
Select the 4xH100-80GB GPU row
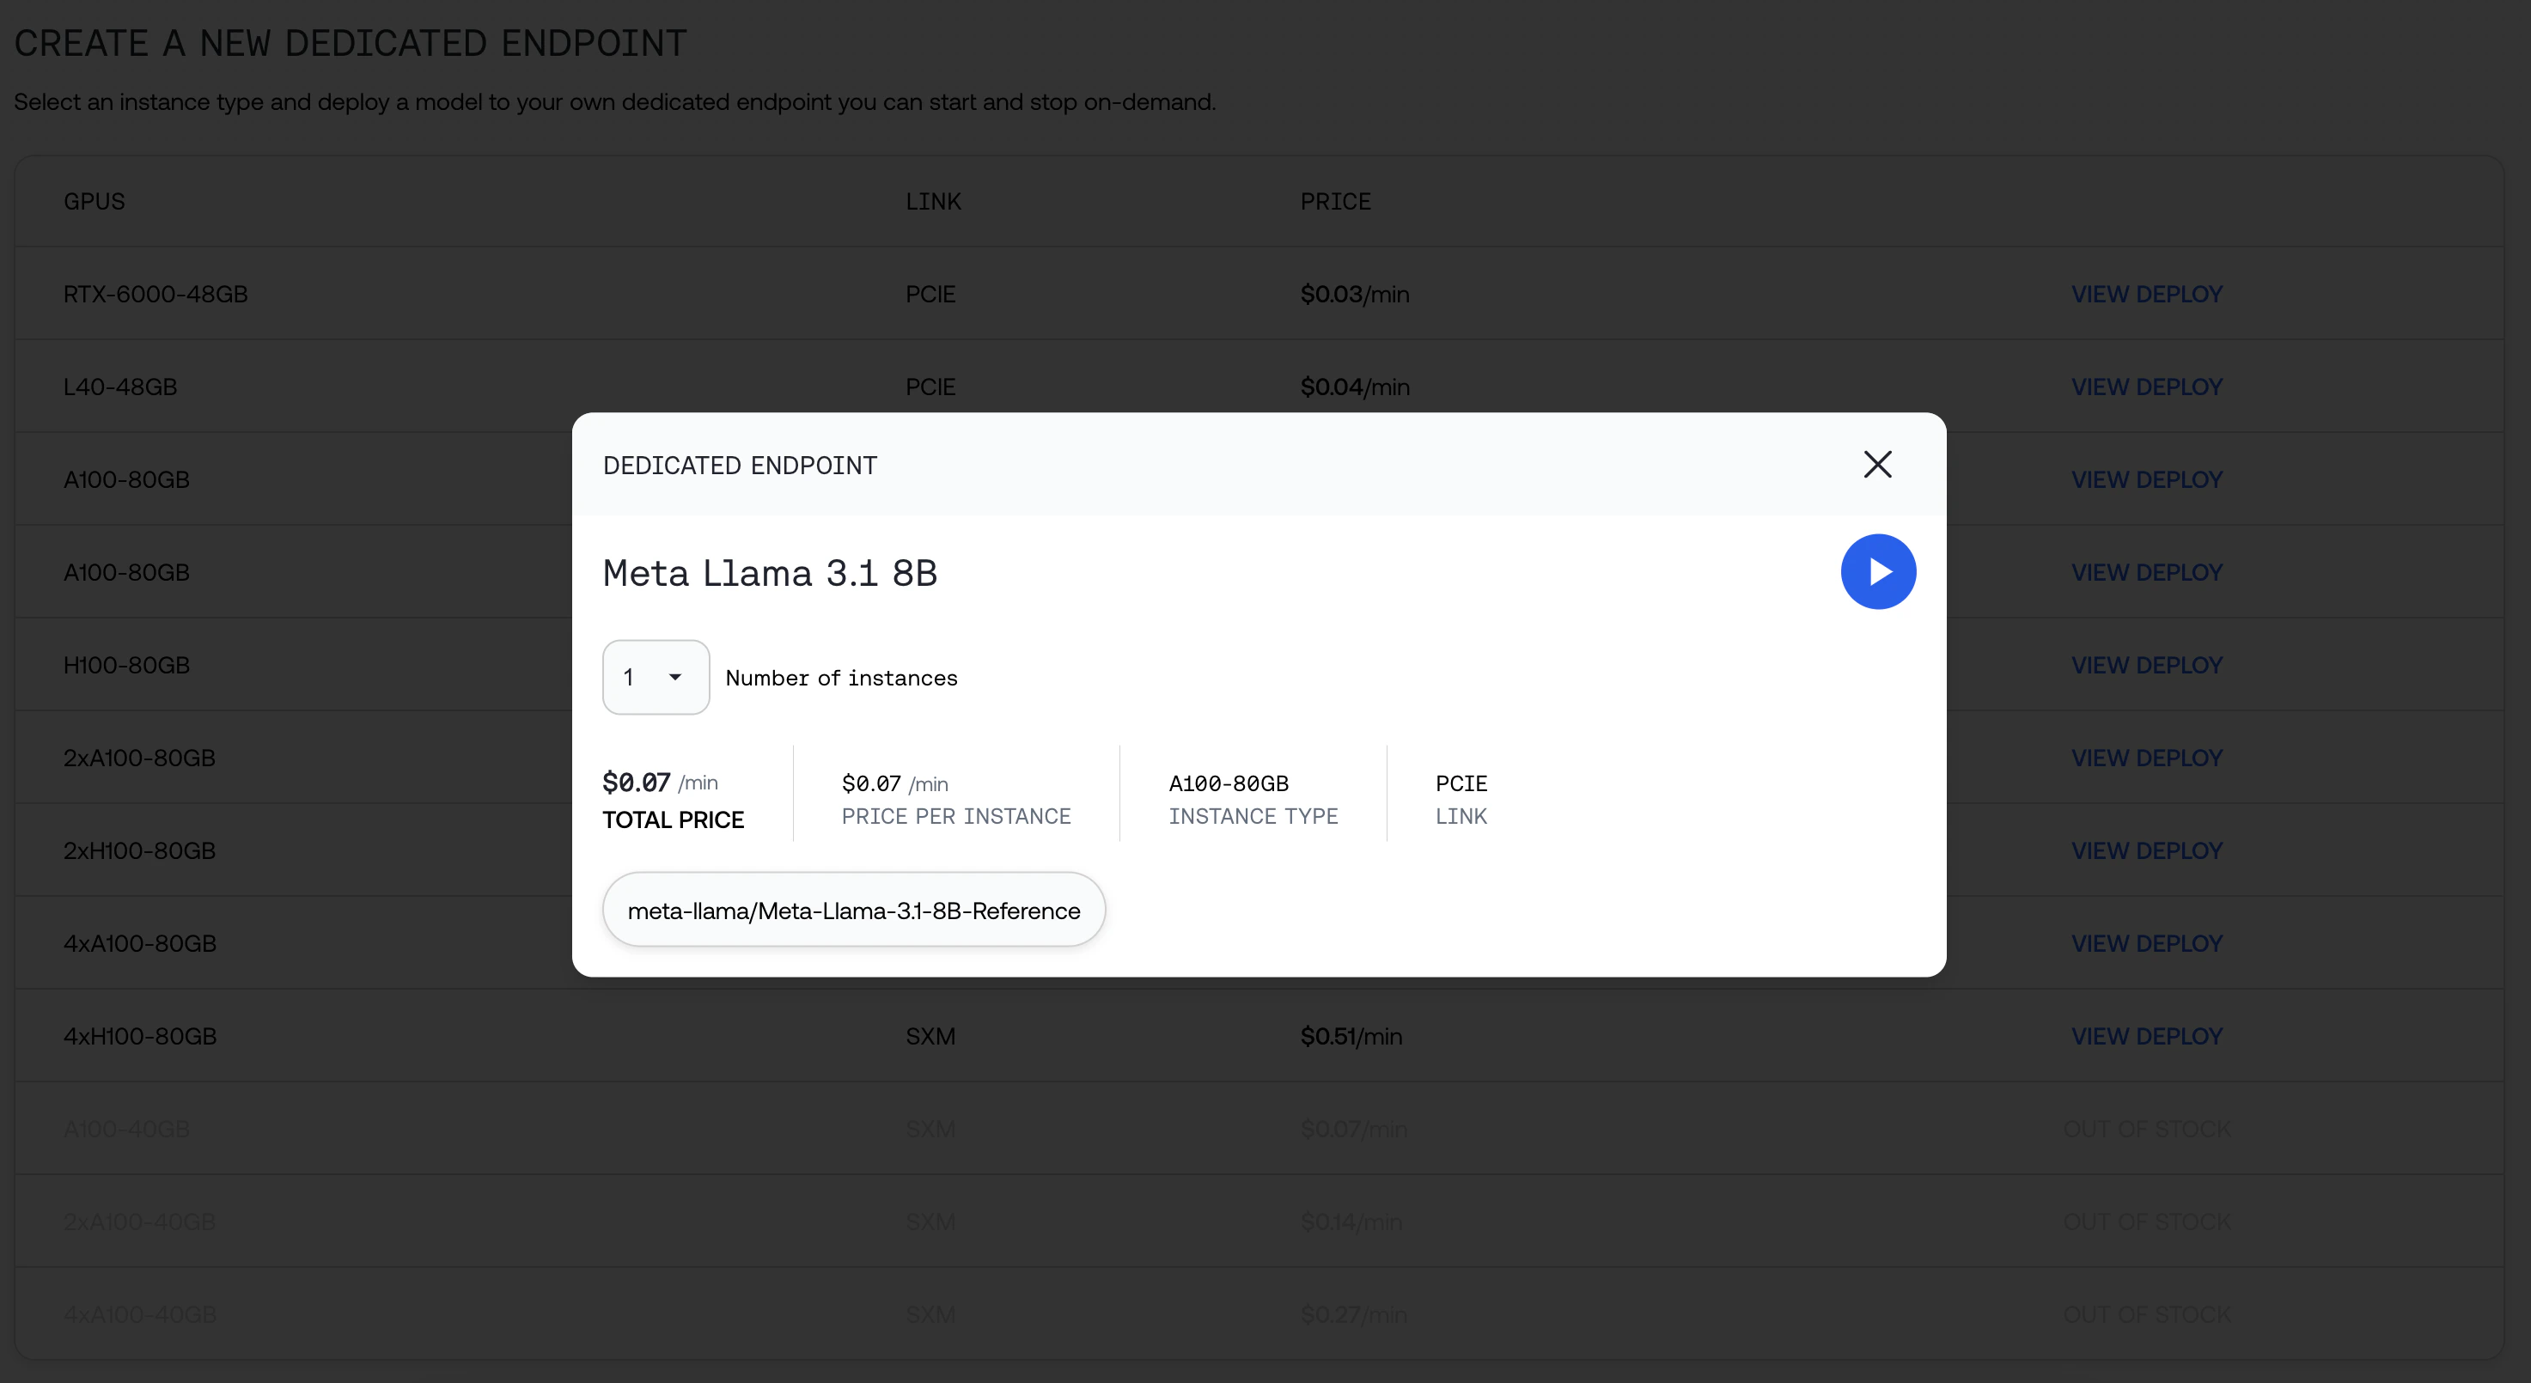click(x=139, y=1036)
